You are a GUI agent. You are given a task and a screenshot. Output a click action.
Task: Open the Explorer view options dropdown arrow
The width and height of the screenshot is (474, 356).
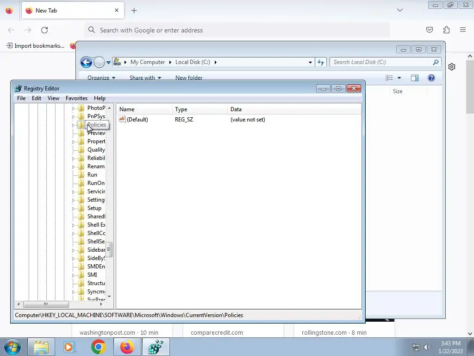(399, 78)
